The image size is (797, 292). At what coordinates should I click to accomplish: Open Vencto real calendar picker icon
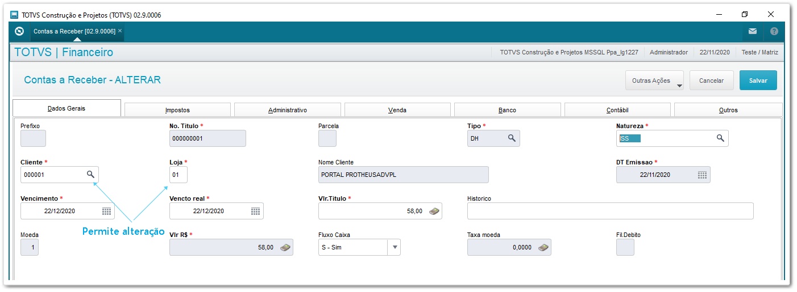[x=255, y=211]
